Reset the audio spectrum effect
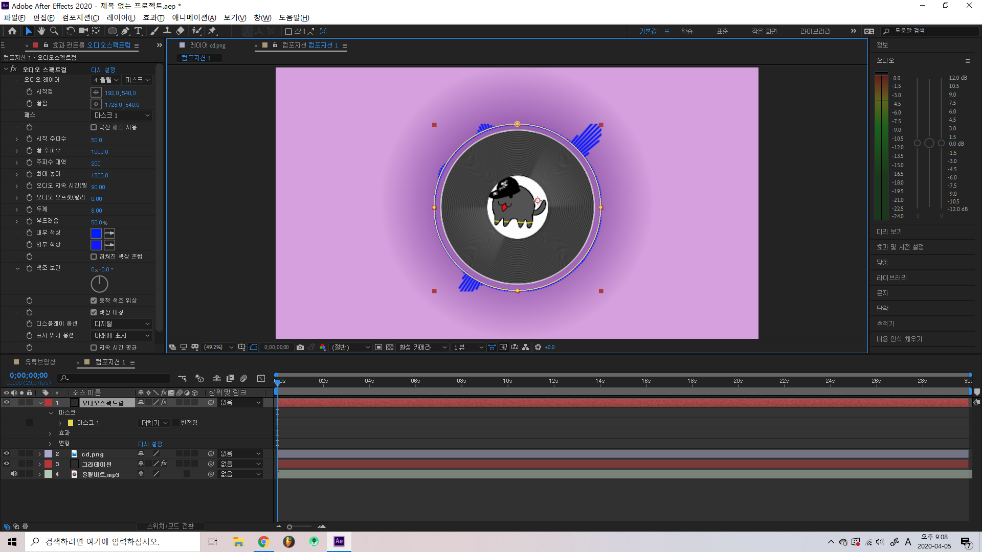The width and height of the screenshot is (982, 552). 103,70
